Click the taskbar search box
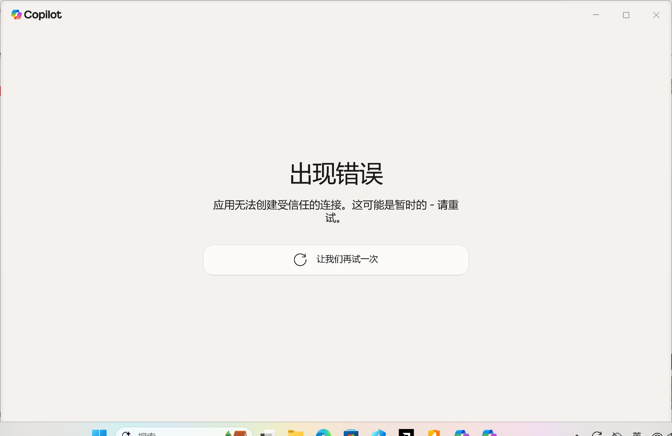 (175, 433)
